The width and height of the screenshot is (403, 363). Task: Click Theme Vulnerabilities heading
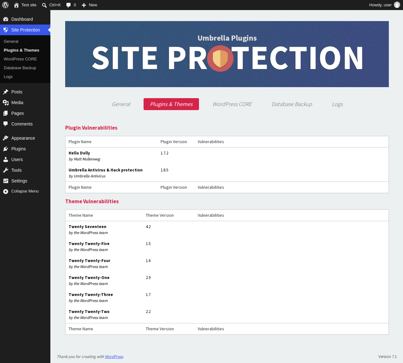coord(92,201)
